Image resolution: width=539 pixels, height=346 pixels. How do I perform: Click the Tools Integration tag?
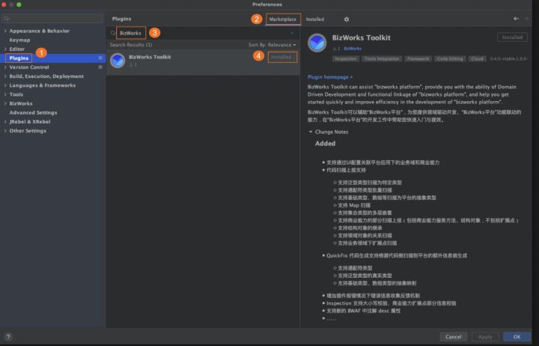click(x=382, y=59)
